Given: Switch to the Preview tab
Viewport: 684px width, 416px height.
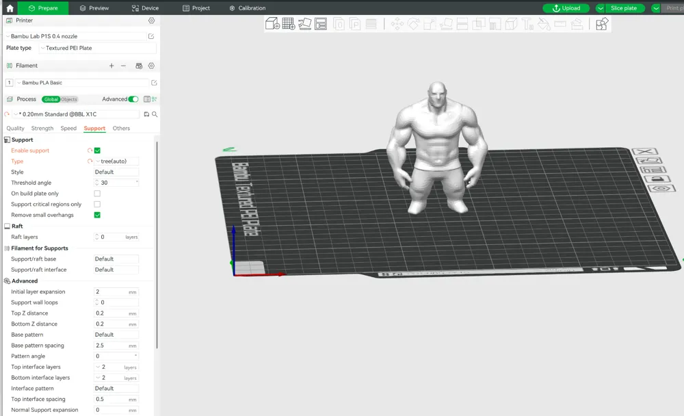Looking at the screenshot, I should coord(94,8).
